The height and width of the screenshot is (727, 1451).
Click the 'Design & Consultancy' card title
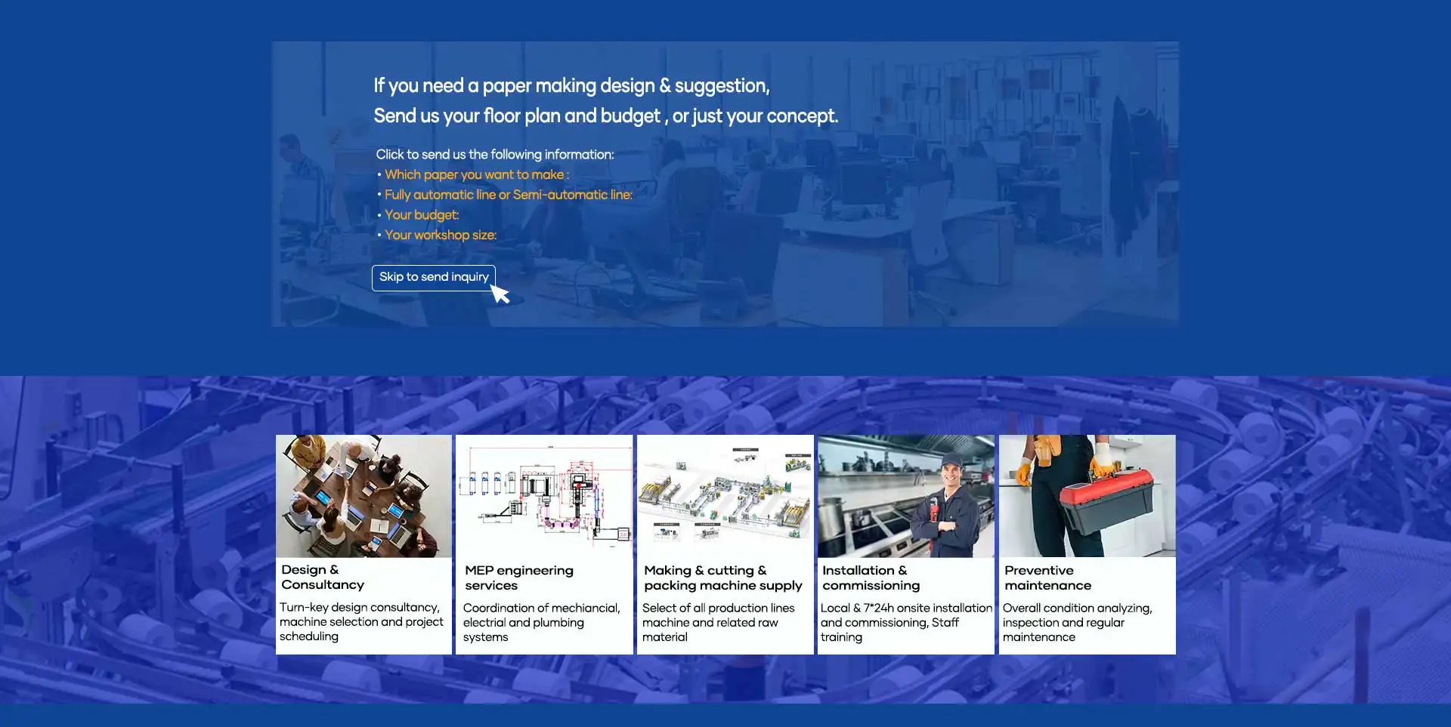[323, 578]
